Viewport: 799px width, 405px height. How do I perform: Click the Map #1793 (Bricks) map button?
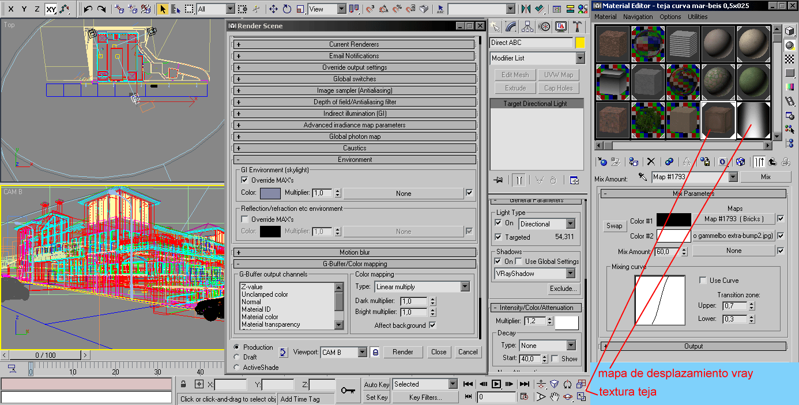[734, 219]
